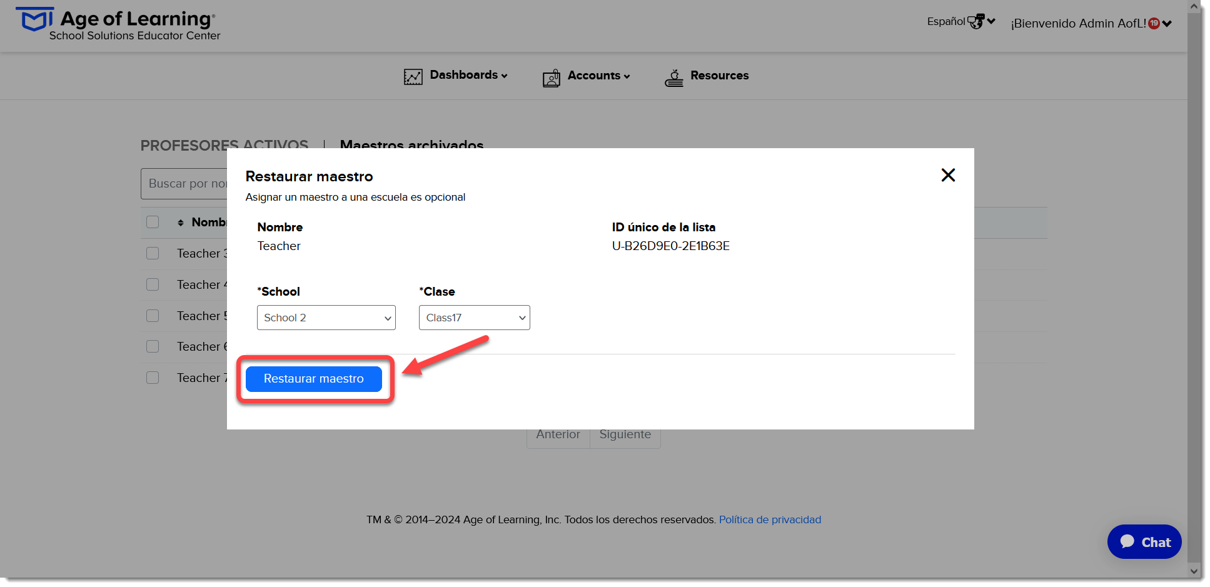
Task: Click the Accounts badge icon
Action: point(551,78)
